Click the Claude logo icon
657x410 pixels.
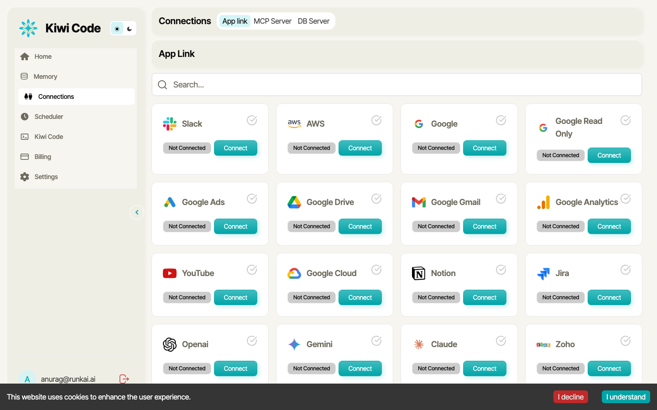click(x=419, y=344)
